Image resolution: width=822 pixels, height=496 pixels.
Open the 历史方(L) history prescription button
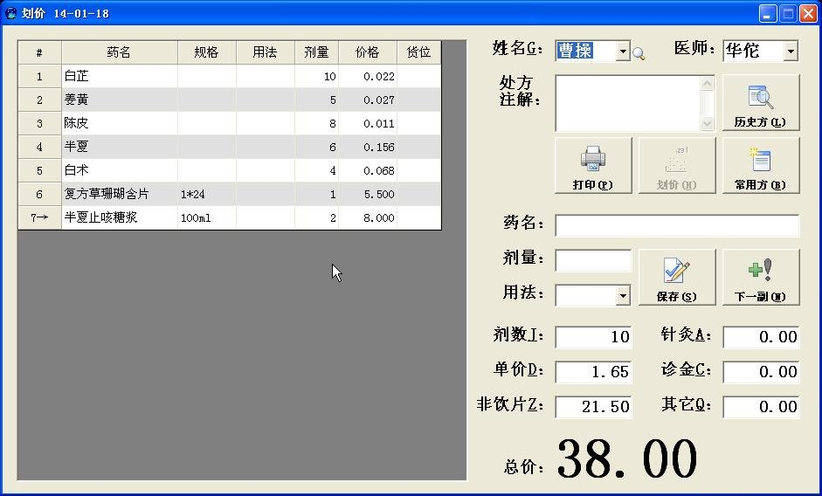(761, 102)
